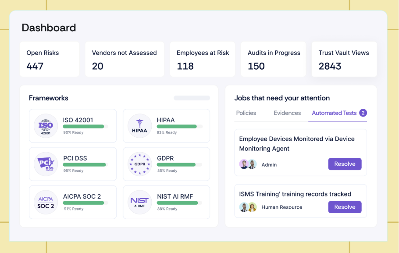The width and height of the screenshot is (399, 253).
Task: Click 'Employee Devices Monitored via Device Monitoring Agent' title
Action: click(297, 144)
